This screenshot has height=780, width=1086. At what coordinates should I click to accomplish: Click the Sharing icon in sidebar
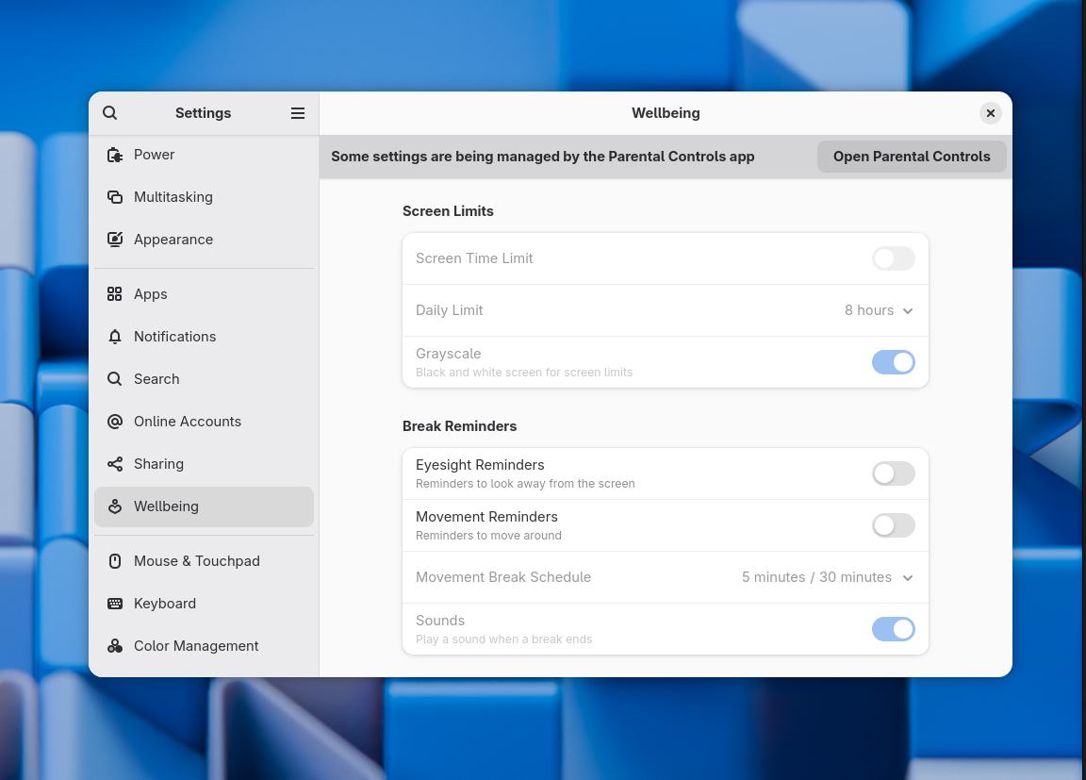pos(115,464)
